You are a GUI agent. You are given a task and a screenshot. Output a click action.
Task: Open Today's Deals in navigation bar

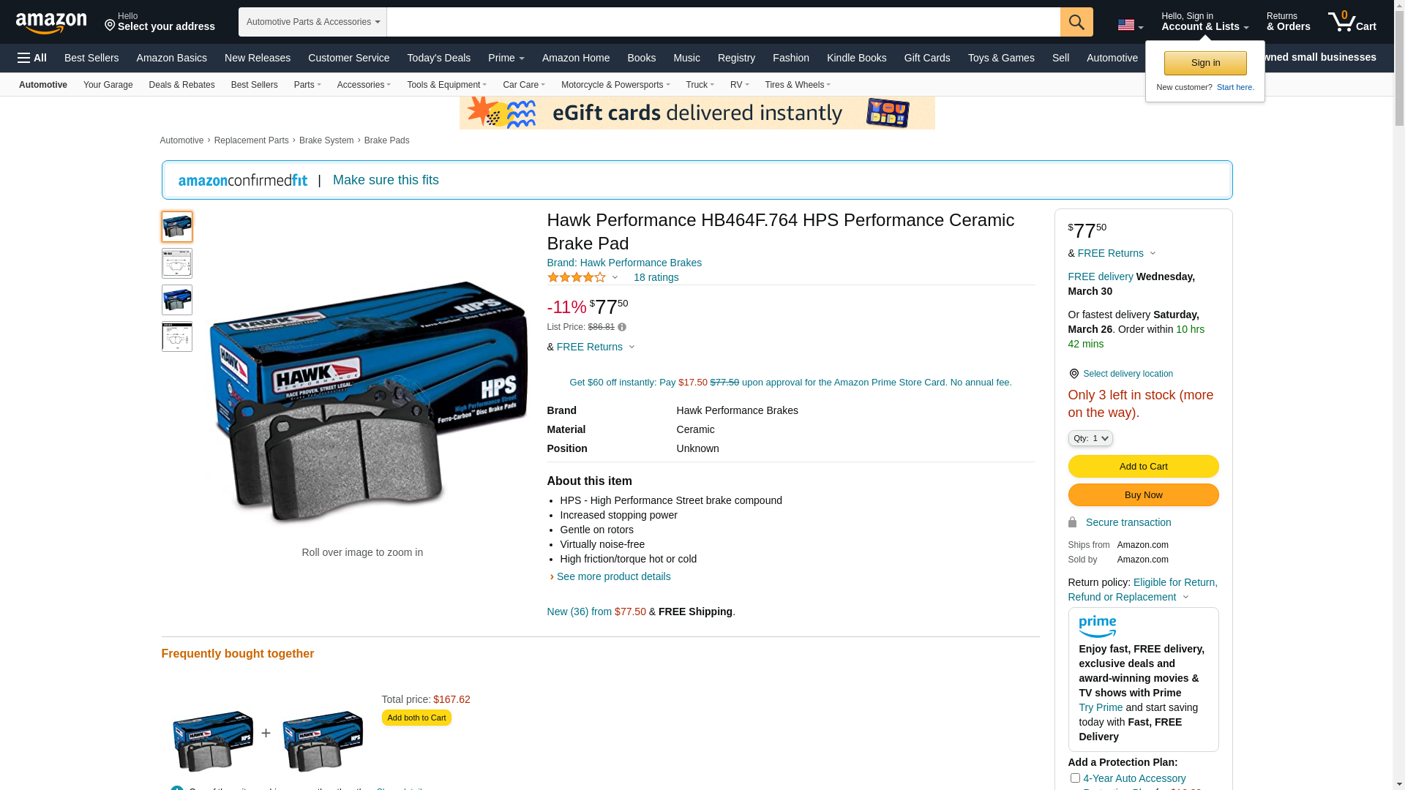[x=439, y=58]
